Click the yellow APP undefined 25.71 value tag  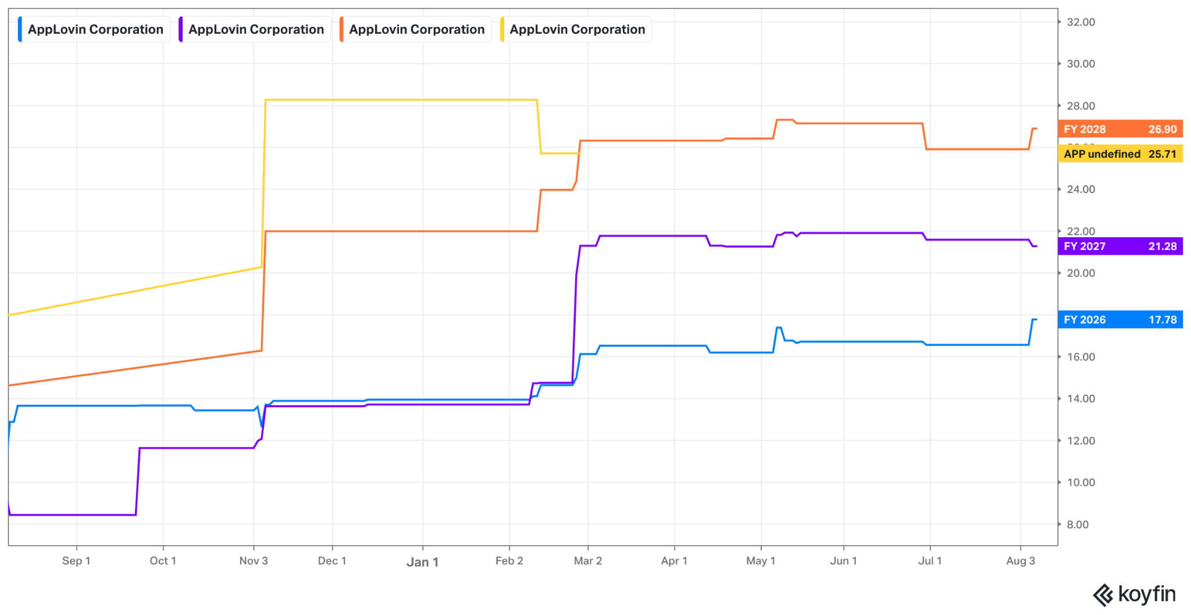pyautogui.click(x=1120, y=154)
